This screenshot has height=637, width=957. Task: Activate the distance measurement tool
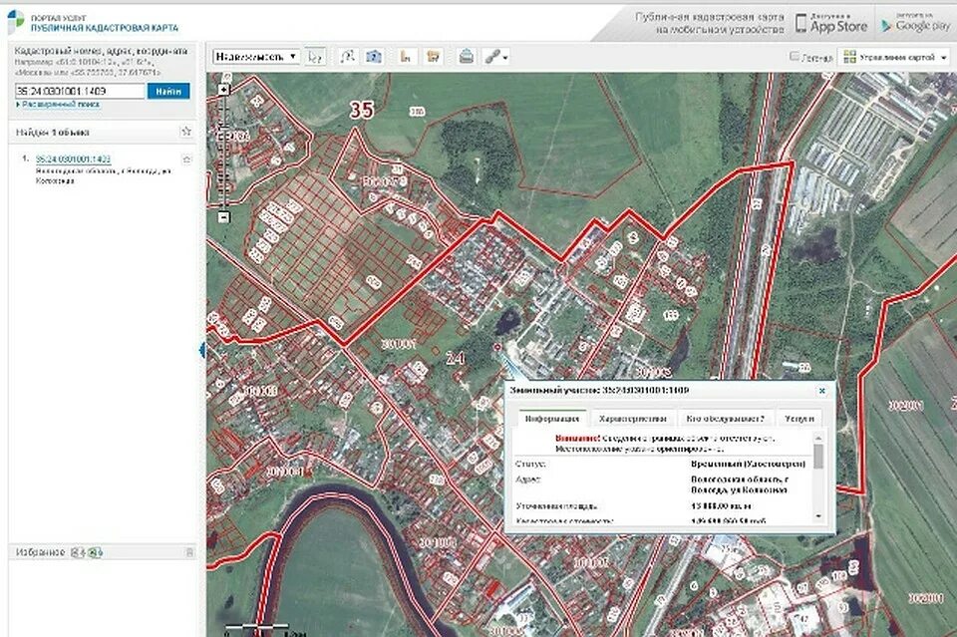347,57
